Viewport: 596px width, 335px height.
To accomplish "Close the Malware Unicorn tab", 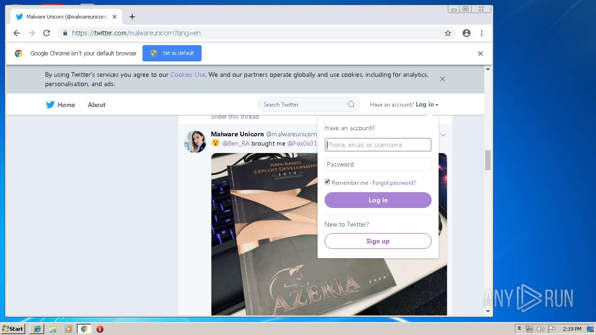I will coord(115,17).
